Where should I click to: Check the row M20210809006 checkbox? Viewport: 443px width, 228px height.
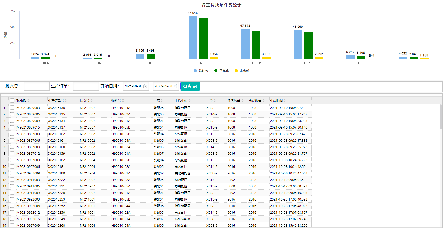pyautogui.click(x=12, y=114)
